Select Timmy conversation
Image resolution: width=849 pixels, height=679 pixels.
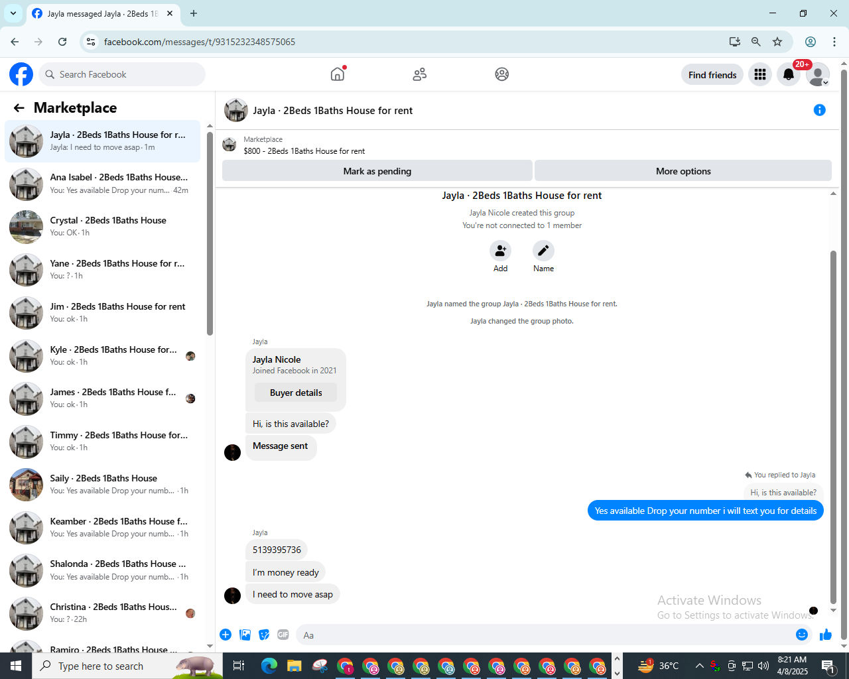click(x=102, y=442)
